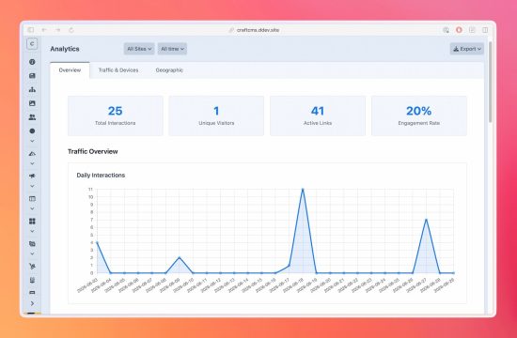Click the megaphone icon in sidebar
517x338 pixels.
[x=32, y=176]
